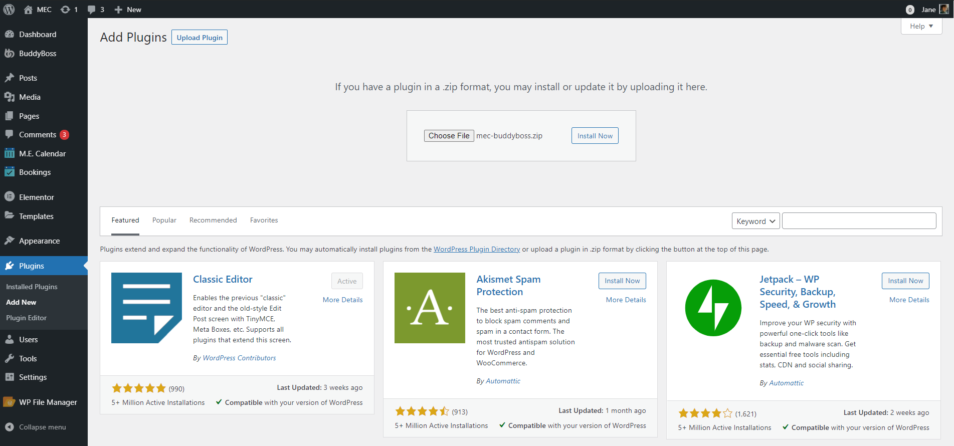Switch to the Popular tab
The image size is (954, 446).
pos(164,220)
